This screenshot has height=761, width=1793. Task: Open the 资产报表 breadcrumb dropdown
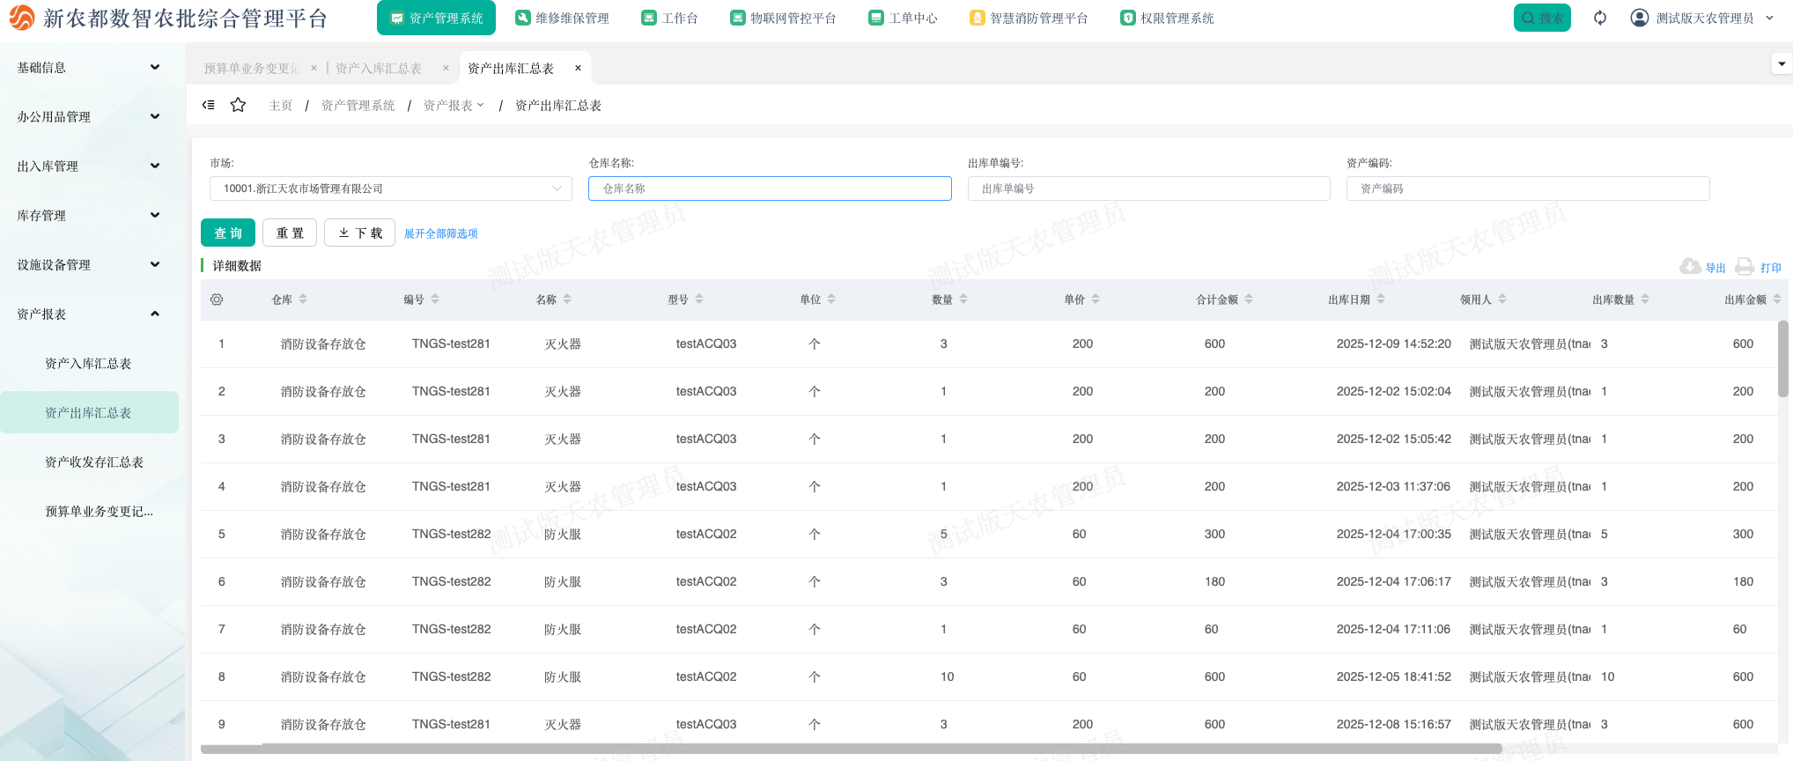[x=454, y=106]
